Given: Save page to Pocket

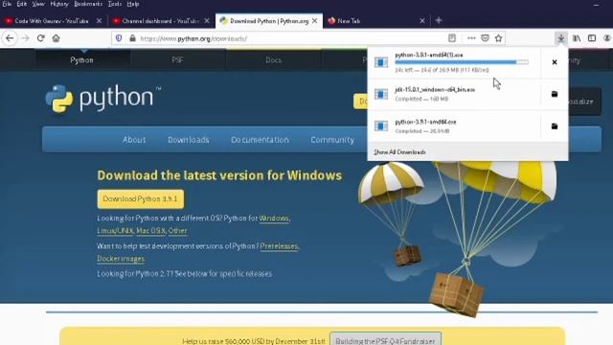Looking at the screenshot, I should (485, 38).
